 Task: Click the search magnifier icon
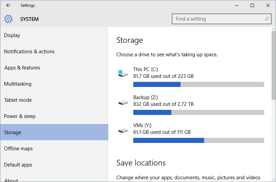click(267, 19)
